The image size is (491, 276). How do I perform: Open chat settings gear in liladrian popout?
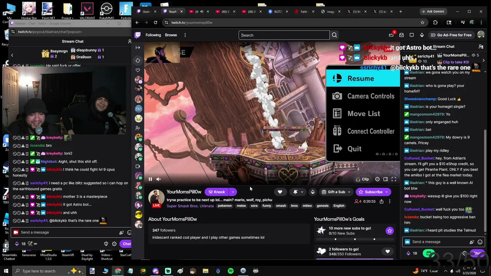pos(114,244)
